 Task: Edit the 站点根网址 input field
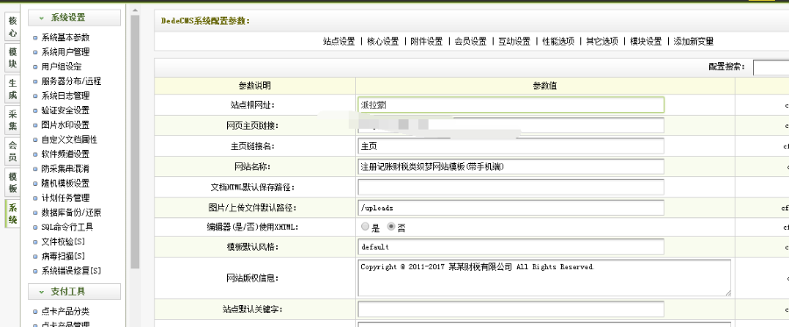click(x=511, y=104)
